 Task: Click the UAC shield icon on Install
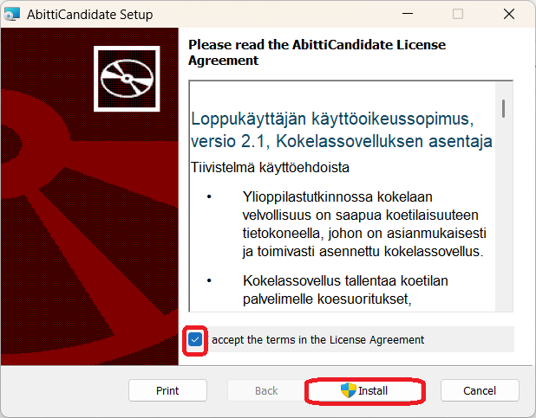(349, 390)
